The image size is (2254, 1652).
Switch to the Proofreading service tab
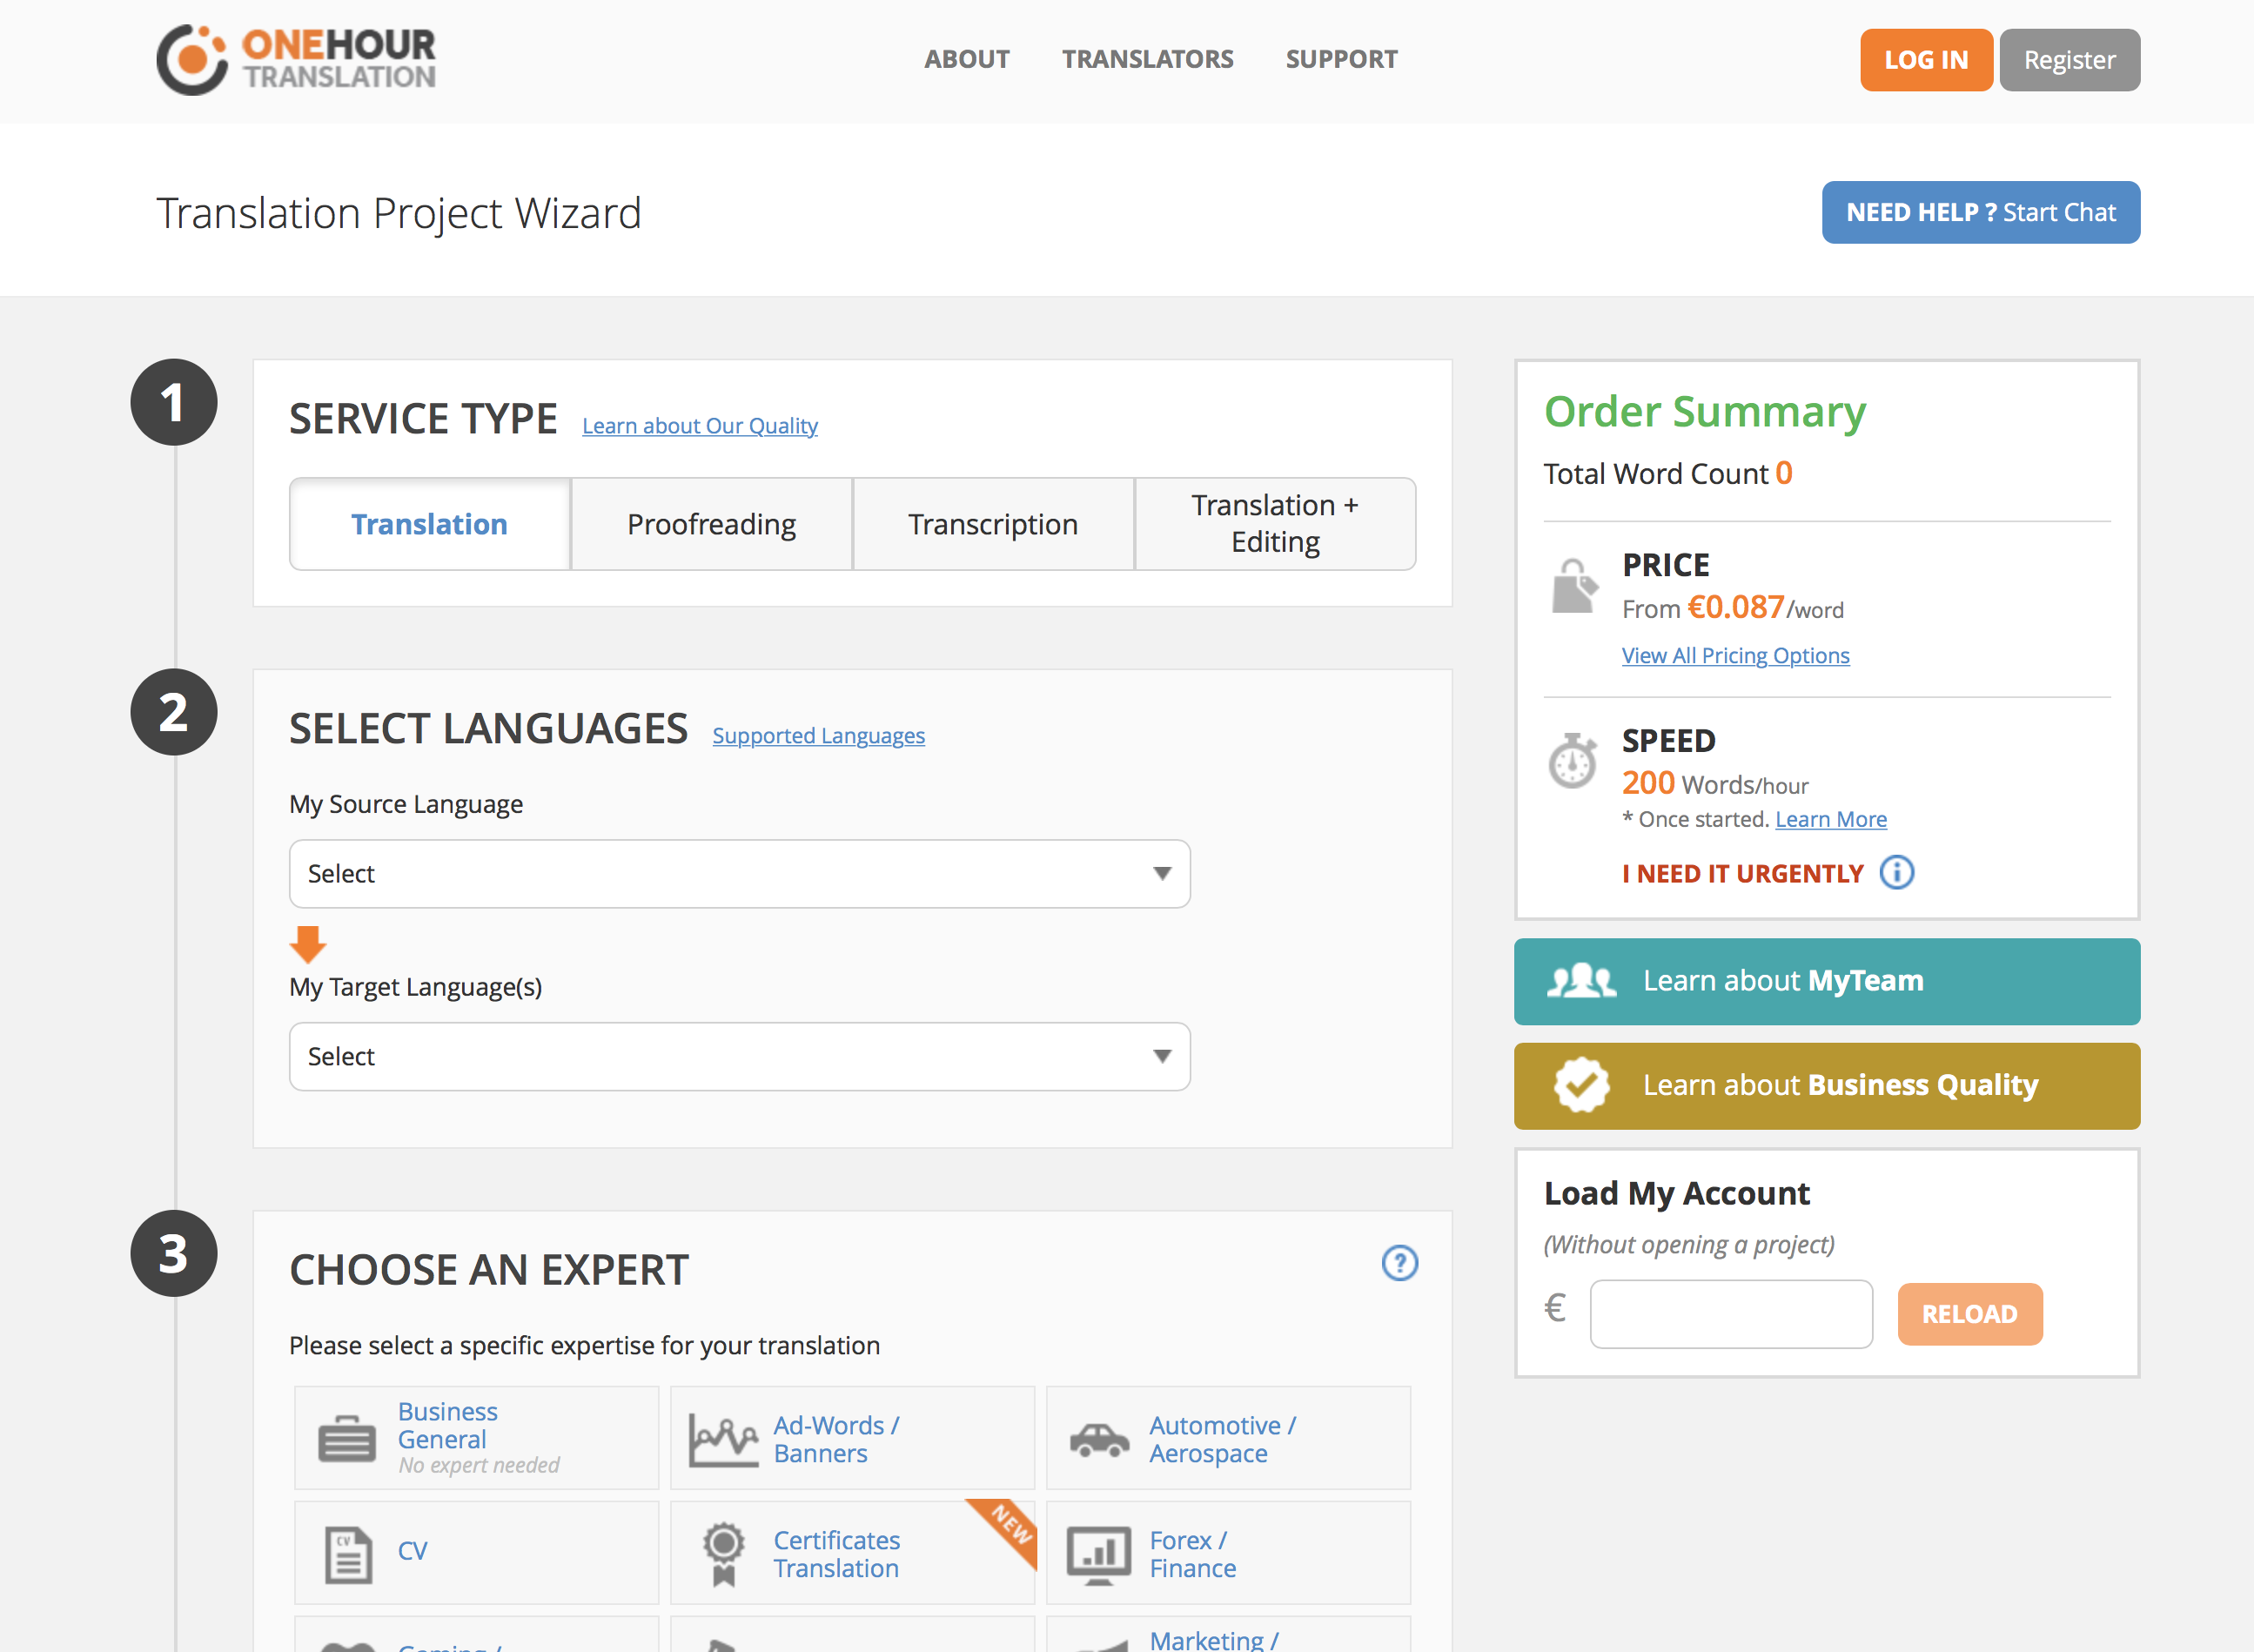pyautogui.click(x=711, y=525)
